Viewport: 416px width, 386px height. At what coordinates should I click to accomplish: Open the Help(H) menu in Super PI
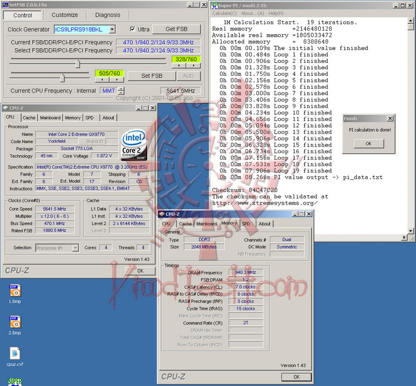[x=276, y=14]
